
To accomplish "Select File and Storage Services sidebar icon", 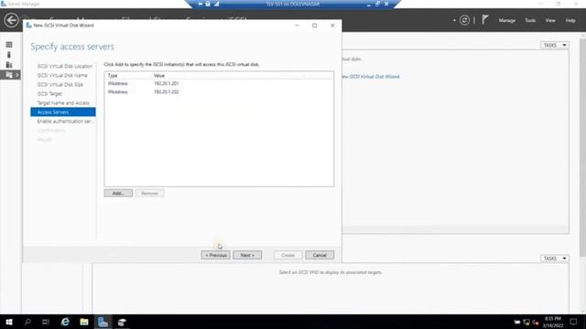I will pos(9,75).
